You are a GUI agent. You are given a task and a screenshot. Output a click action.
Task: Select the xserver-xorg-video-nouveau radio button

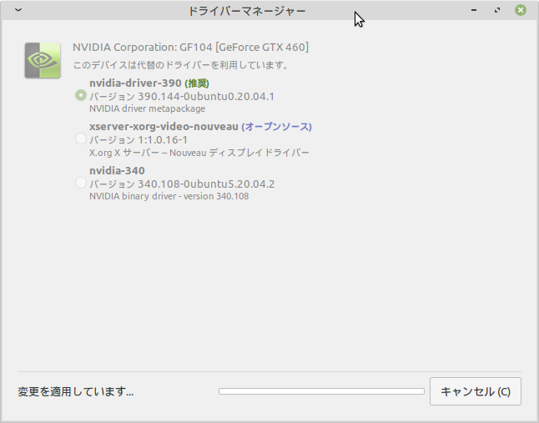(81, 138)
